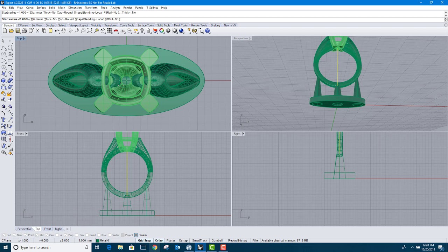Image resolution: width=448 pixels, height=252 pixels.
Task: Toggle the Perp osnap checkbox
Action: pos(65,235)
